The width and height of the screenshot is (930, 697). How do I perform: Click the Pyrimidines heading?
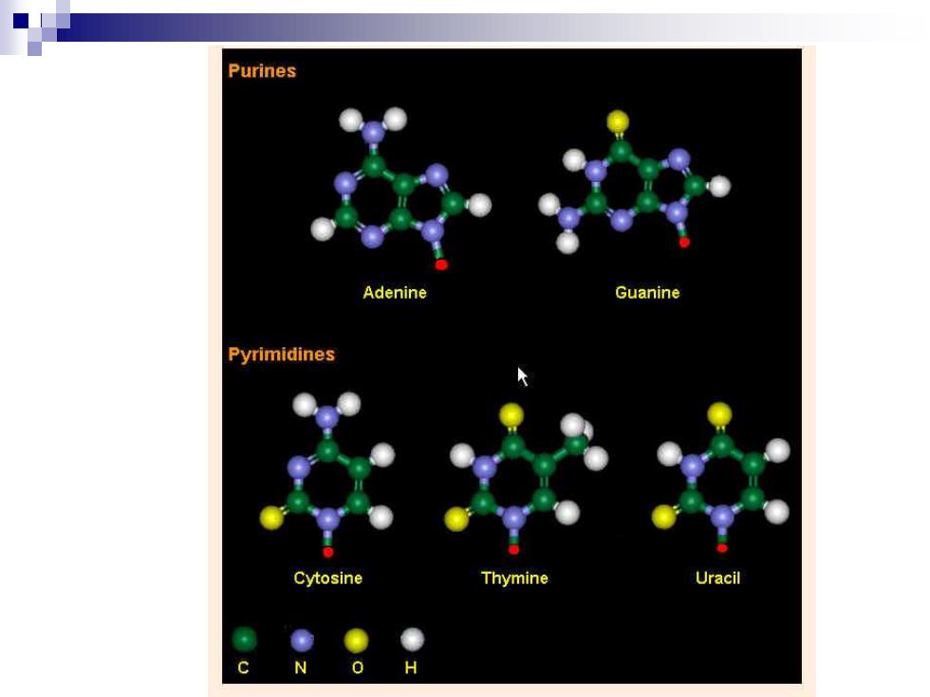click(281, 355)
